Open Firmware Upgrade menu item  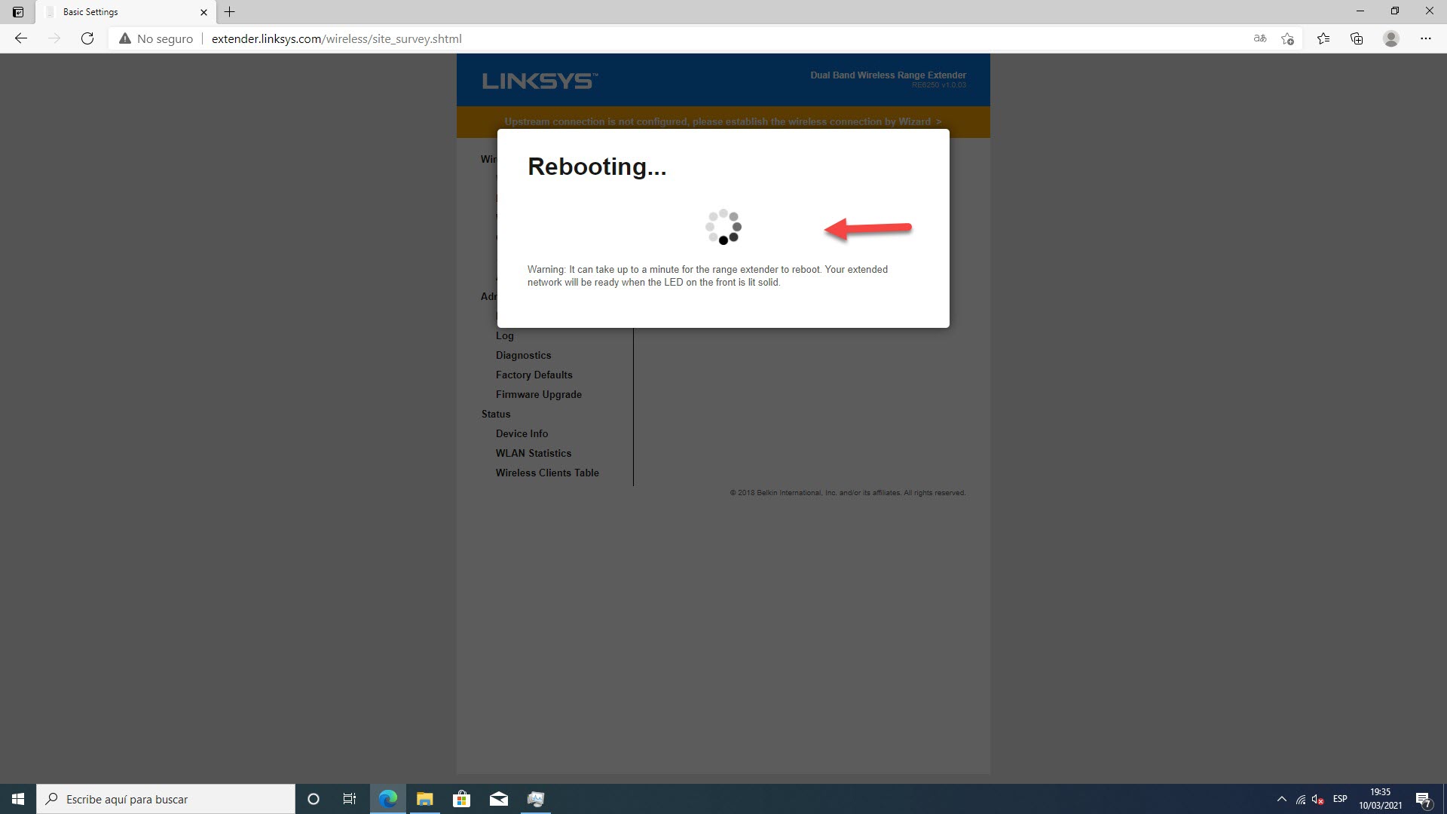tap(538, 394)
